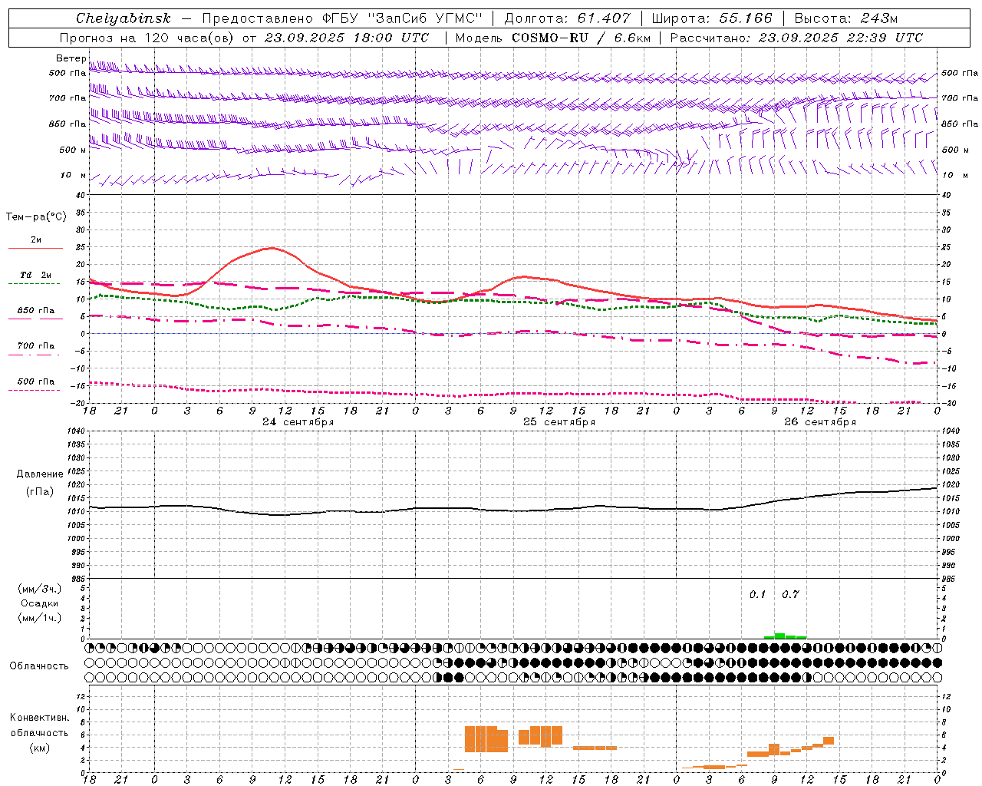Click the 24 сентября date label
This screenshot has height=786, width=982.
point(298,422)
